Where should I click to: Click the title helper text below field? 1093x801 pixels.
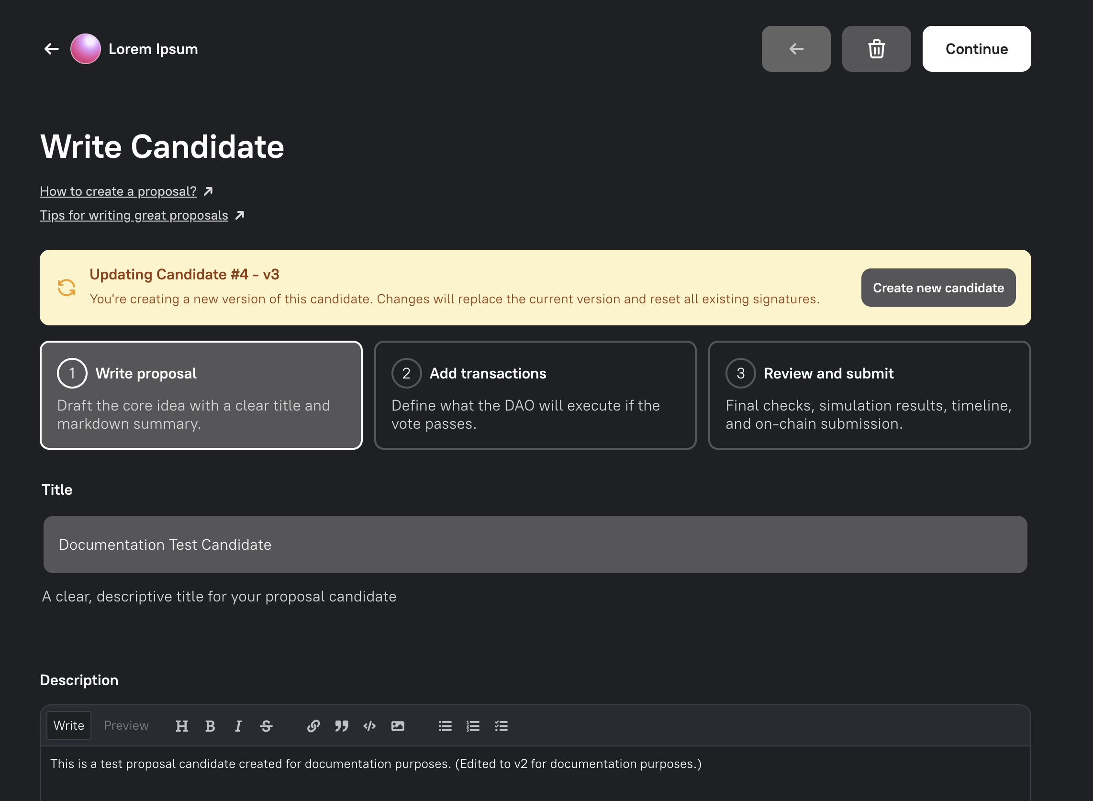tap(219, 596)
